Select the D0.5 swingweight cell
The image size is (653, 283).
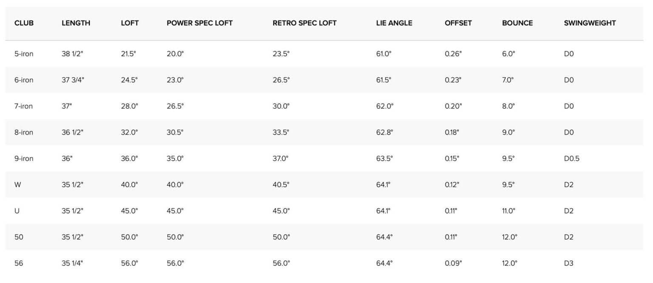[571, 158]
